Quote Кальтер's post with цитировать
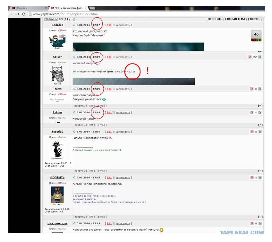Screen dimensions: 272x242 (123, 25)
